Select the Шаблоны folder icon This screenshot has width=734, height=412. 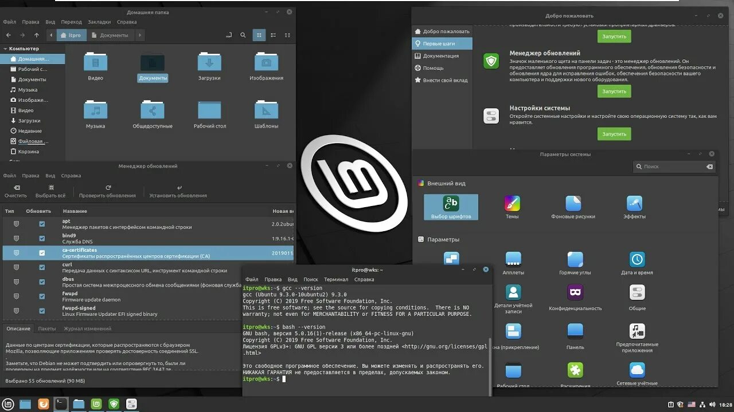click(266, 114)
